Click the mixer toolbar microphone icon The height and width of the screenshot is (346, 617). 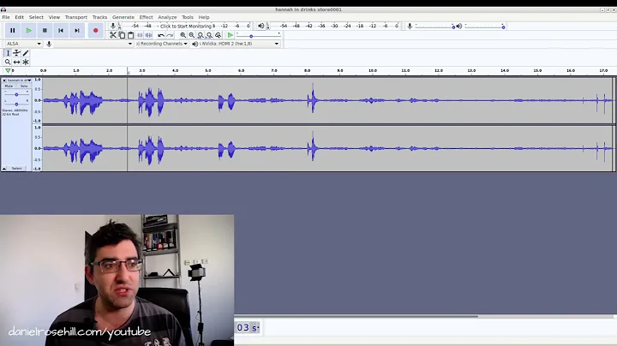click(x=410, y=27)
